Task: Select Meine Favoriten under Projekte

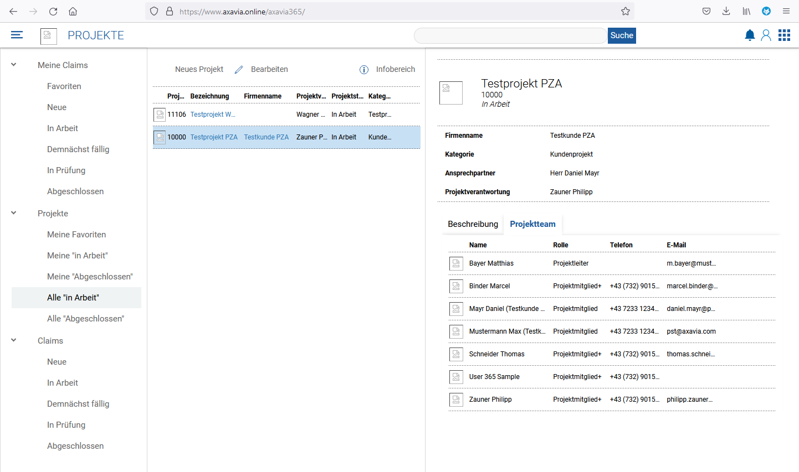Action: pos(76,235)
